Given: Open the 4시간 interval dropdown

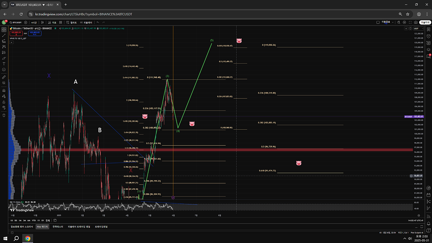Looking at the screenshot, I should tap(34, 22).
